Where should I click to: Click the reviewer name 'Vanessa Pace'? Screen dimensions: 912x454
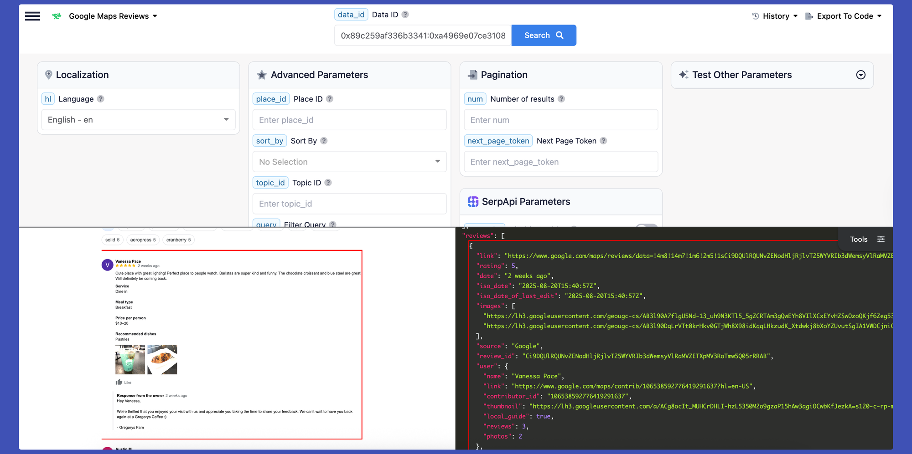pyautogui.click(x=128, y=261)
